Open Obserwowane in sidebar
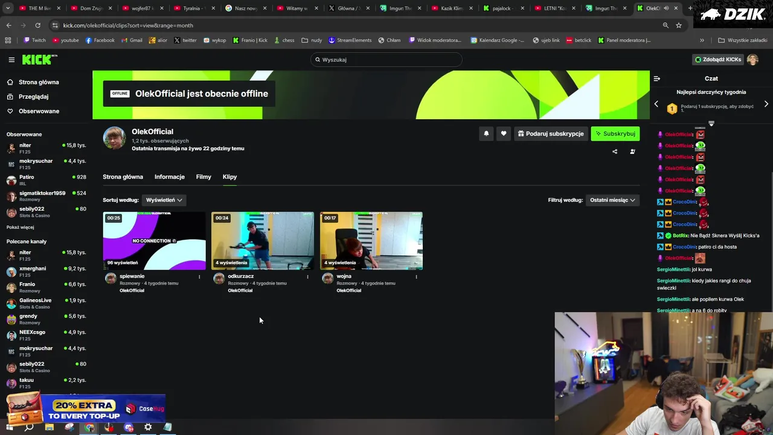The width and height of the screenshot is (773, 435). [33, 111]
